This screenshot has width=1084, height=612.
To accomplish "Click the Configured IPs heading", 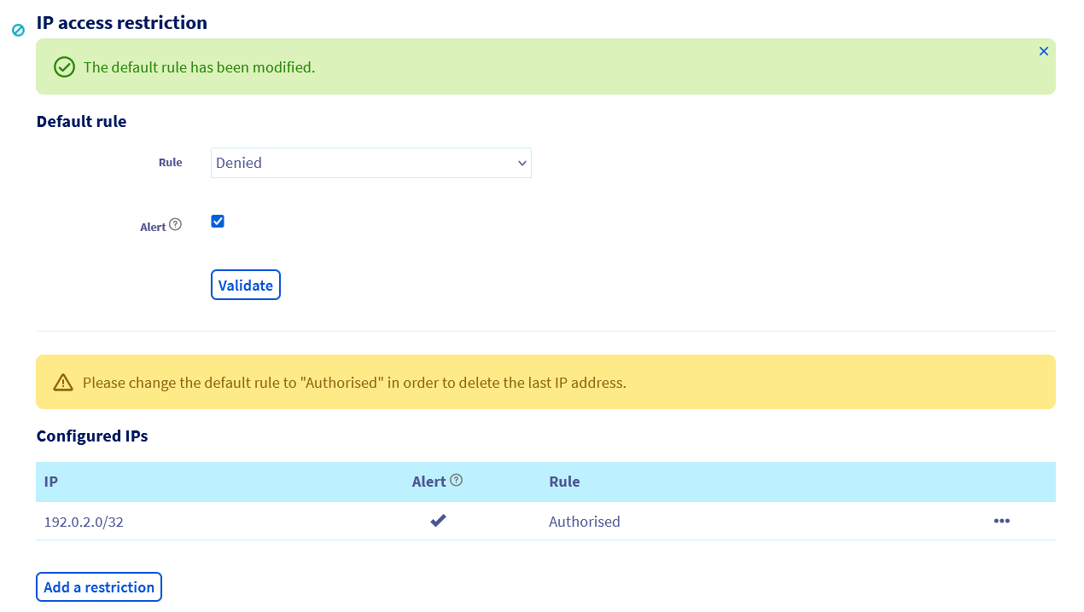I will pos(92,436).
